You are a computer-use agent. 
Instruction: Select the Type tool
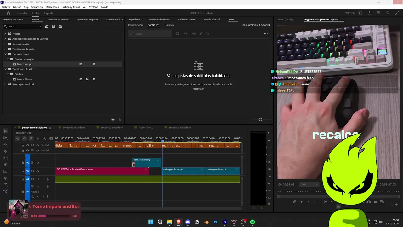[x=5, y=185]
